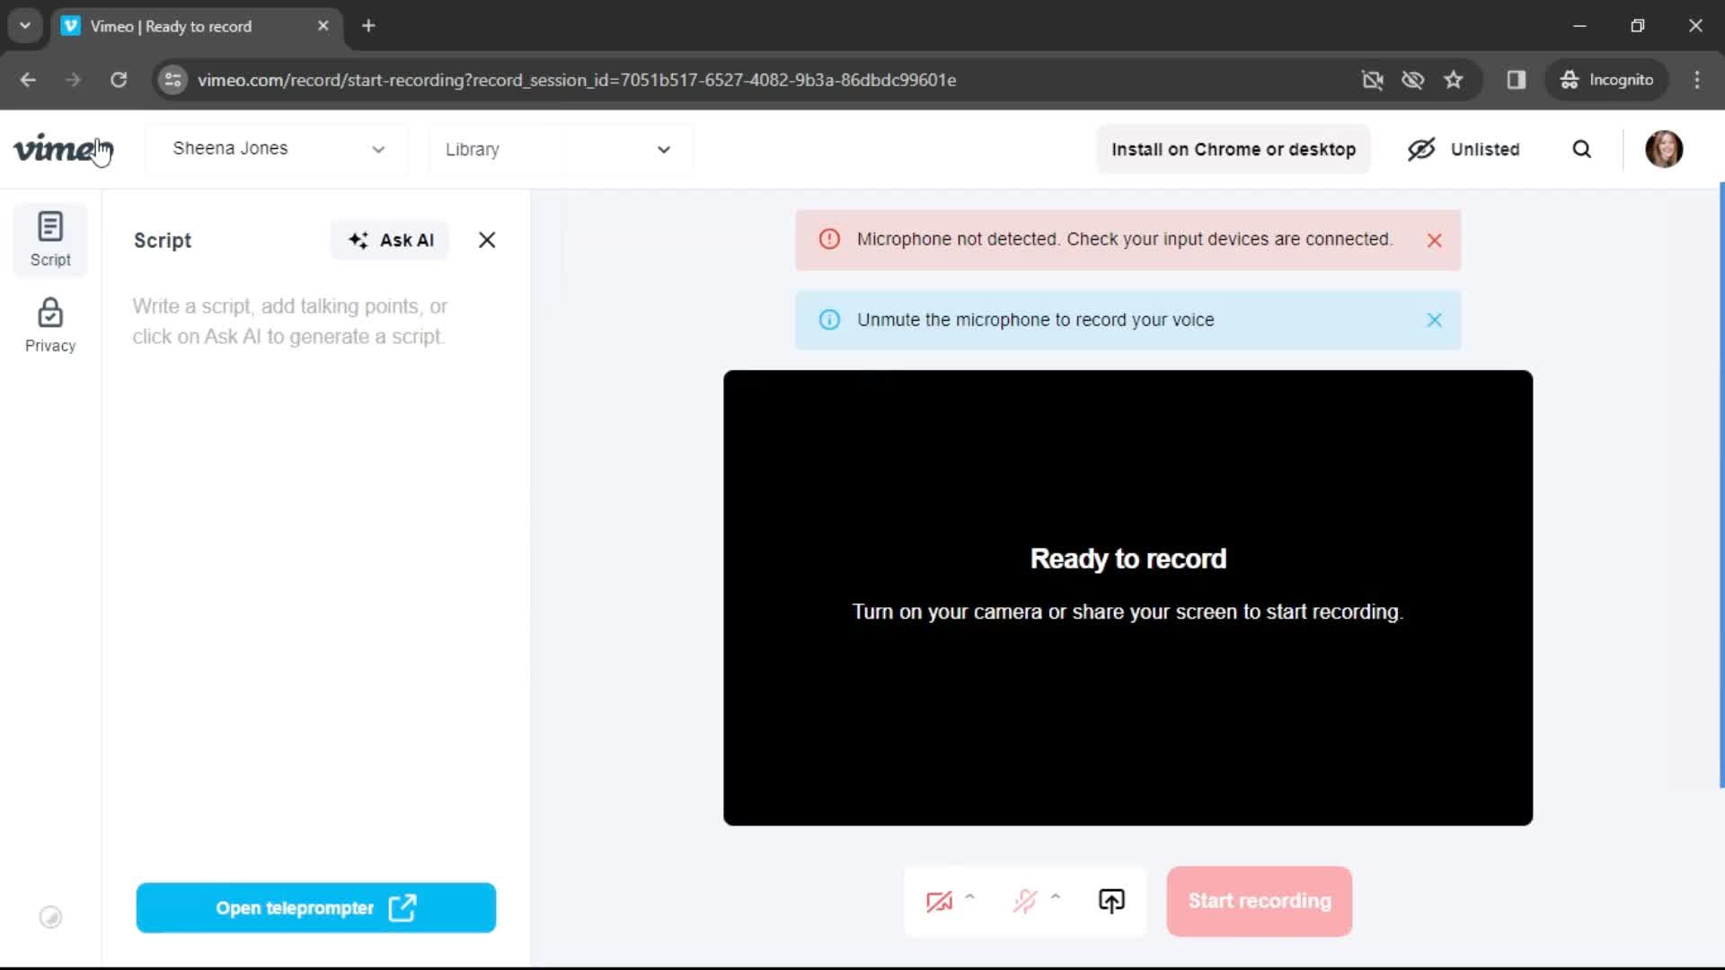
Task: Click the blue info icon in unmute notice
Action: 829,320
